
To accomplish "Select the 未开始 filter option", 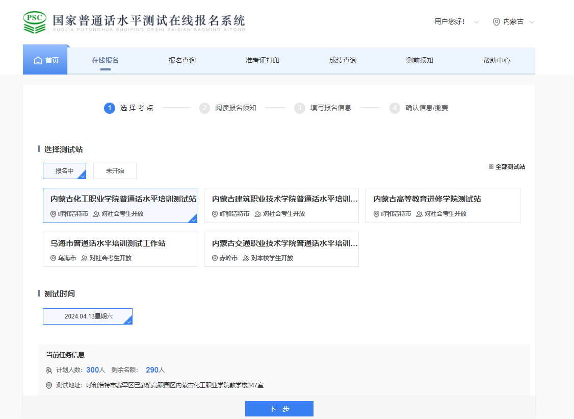I will [115, 171].
